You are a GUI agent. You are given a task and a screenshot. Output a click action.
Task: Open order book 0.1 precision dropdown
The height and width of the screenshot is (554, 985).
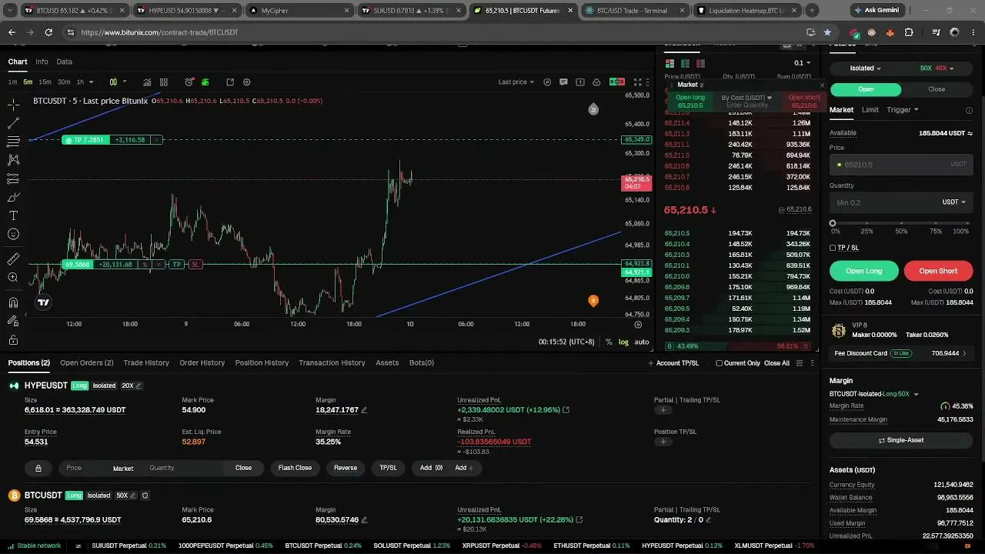coord(803,63)
